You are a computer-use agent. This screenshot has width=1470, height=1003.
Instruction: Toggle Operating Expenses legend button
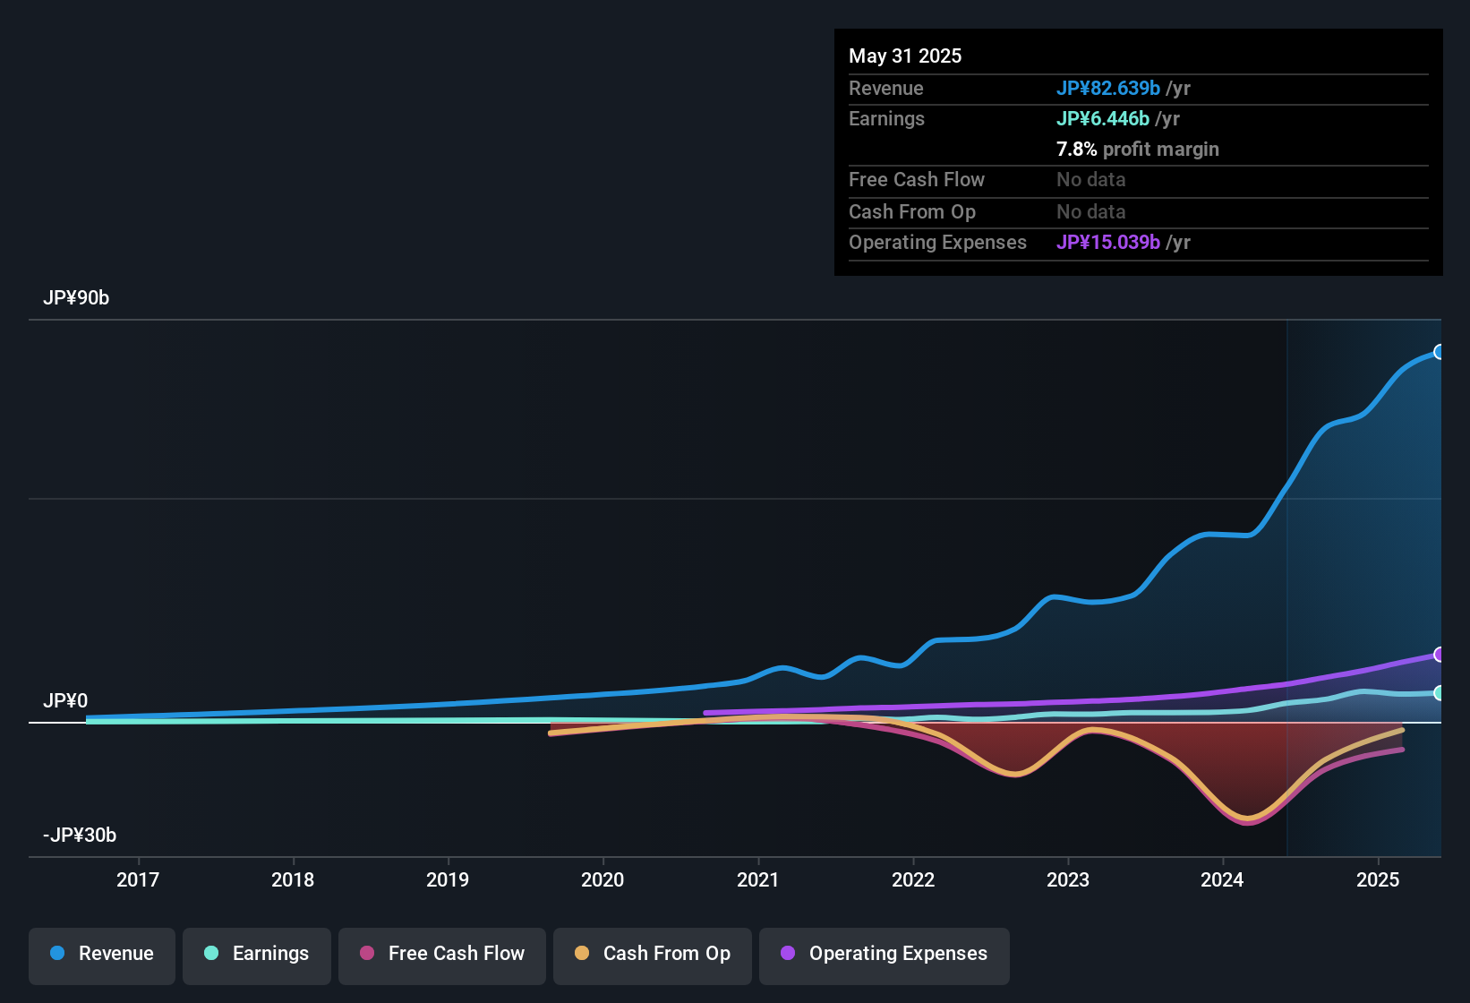tap(885, 955)
